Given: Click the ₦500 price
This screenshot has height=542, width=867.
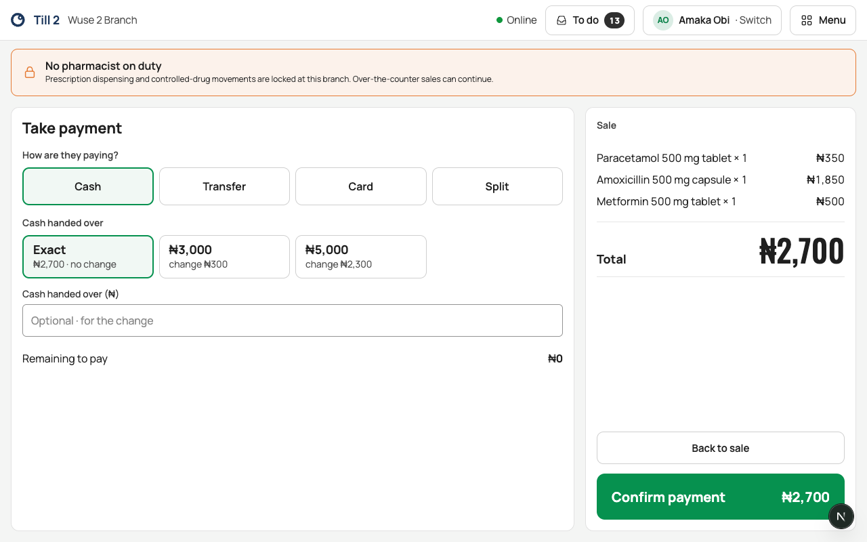Looking at the screenshot, I should 830,201.
